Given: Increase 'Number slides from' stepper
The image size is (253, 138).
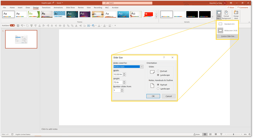Looking at the screenshot, I should click(x=122, y=90).
